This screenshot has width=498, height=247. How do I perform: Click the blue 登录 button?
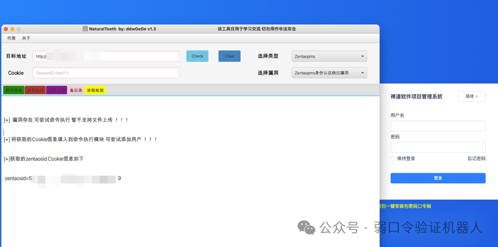[x=438, y=178]
